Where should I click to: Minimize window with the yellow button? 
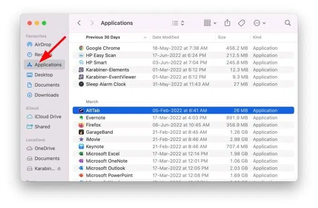(x=37, y=23)
